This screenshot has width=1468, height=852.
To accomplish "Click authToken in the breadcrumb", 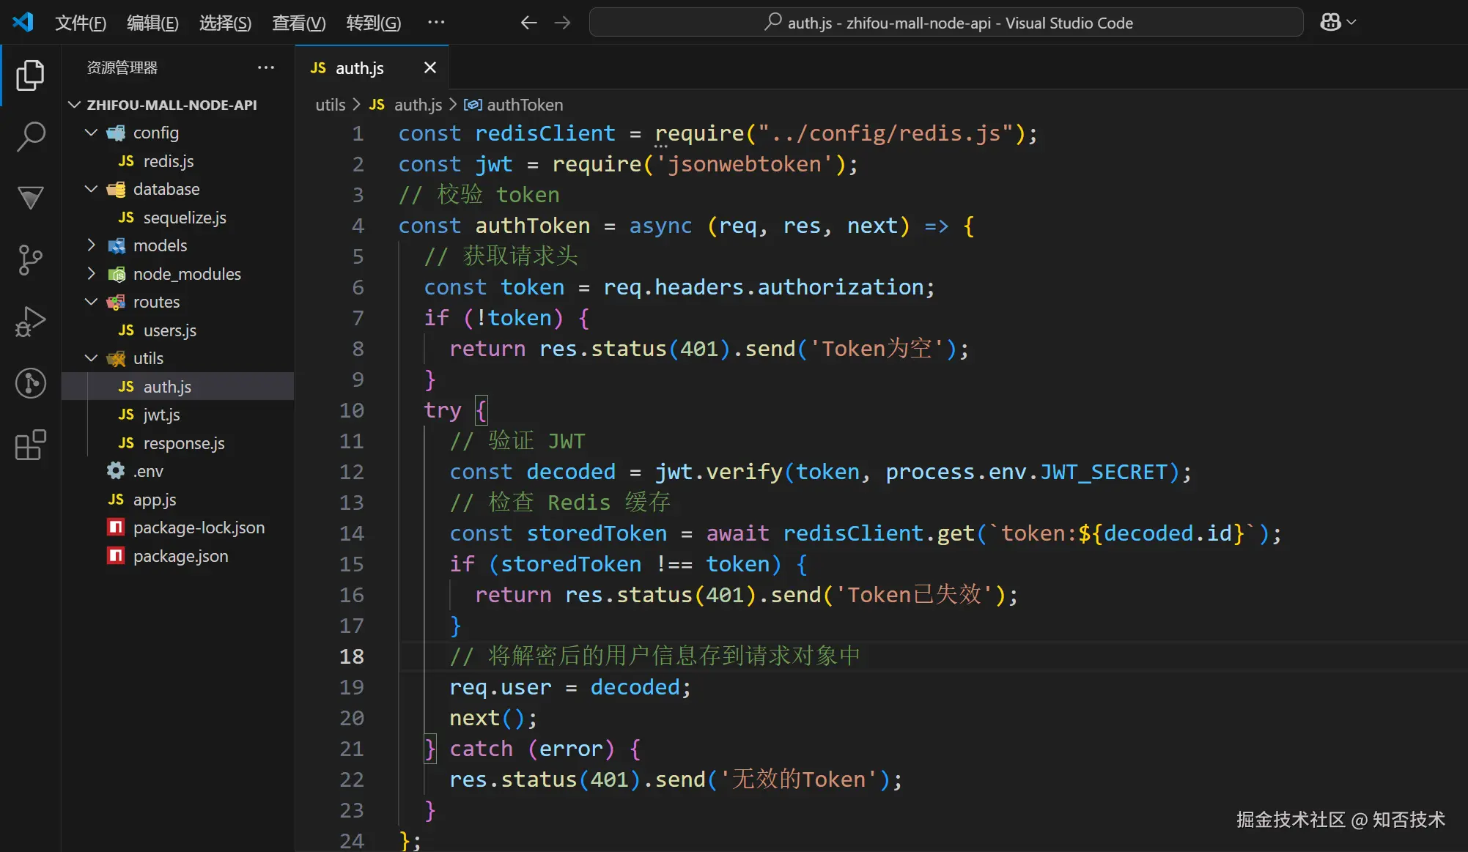I will 524,105.
